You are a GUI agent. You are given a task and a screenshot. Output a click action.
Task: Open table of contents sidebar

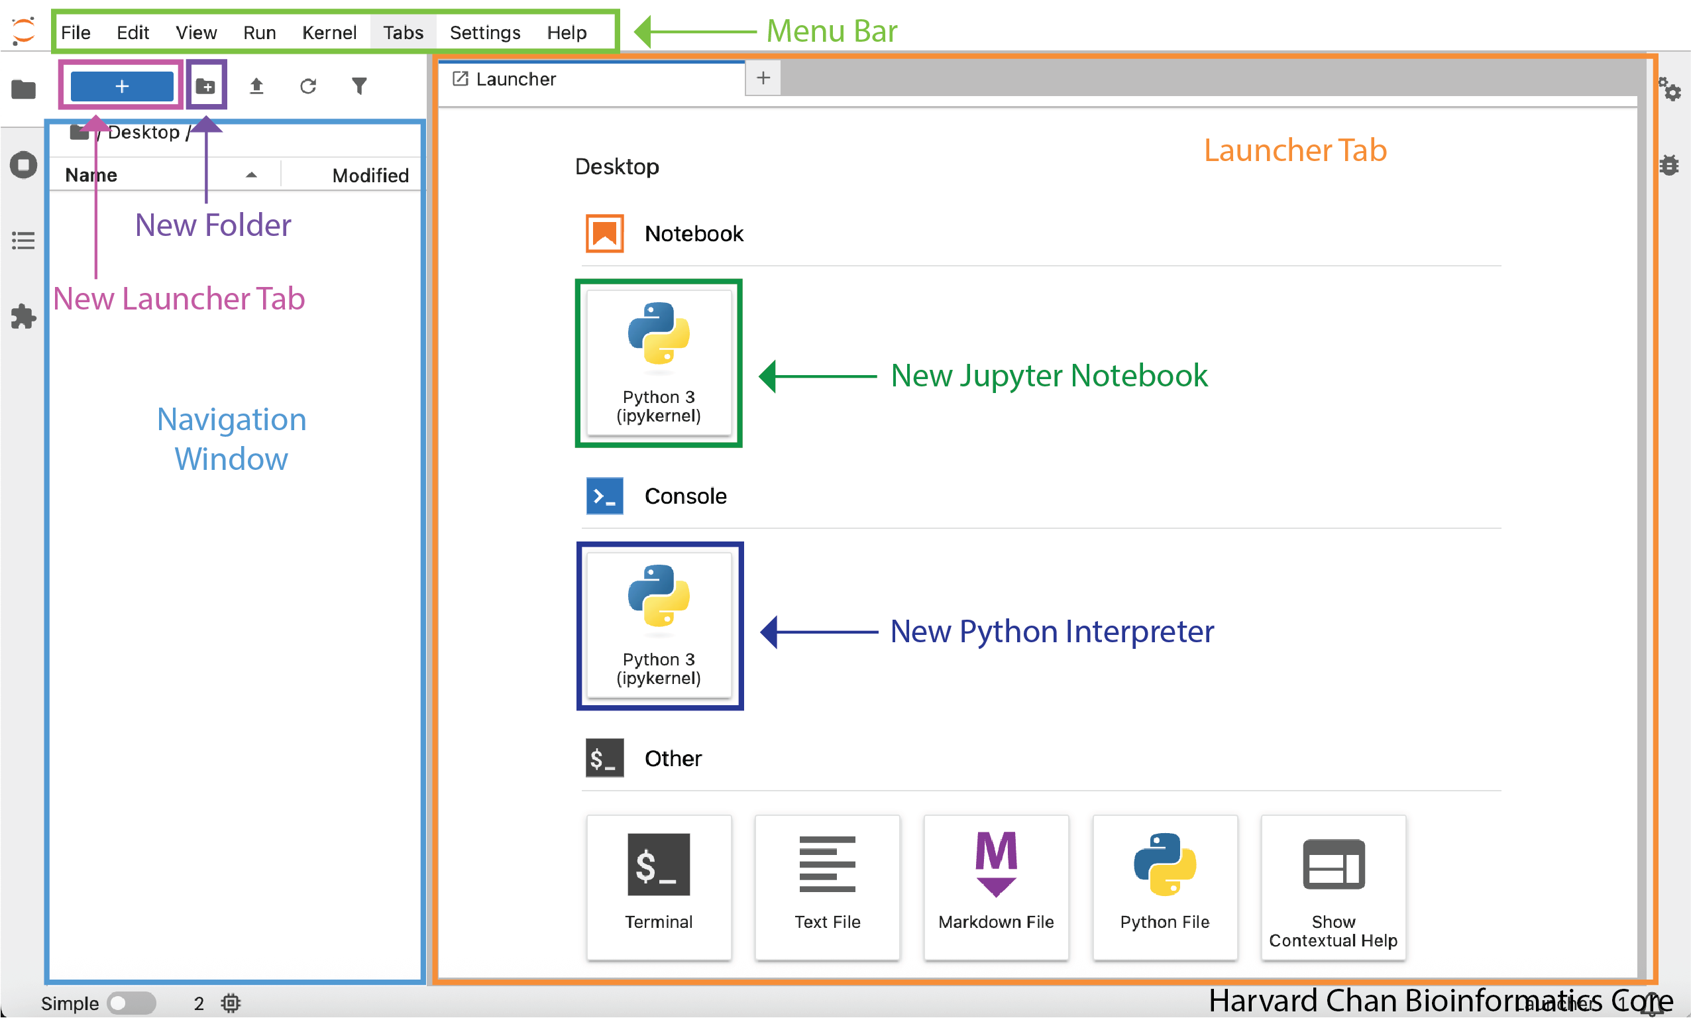pyautogui.click(x=23, y=240)
